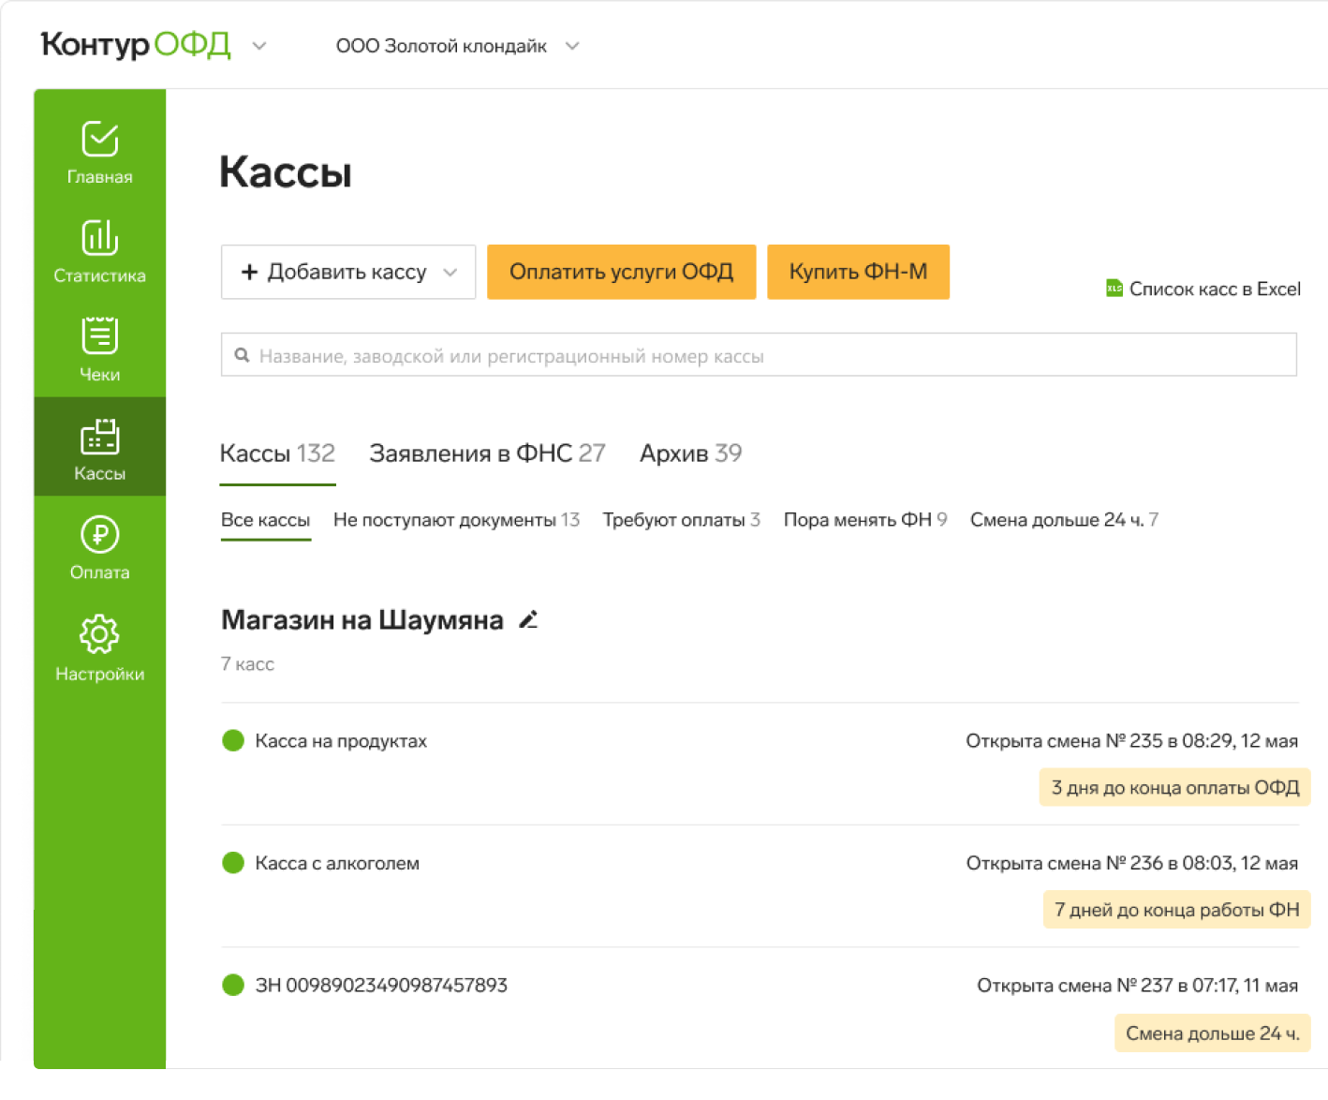Expand the Контур ОФД product dropdown
The image size is (1328, 1100).
click(259, 46)
